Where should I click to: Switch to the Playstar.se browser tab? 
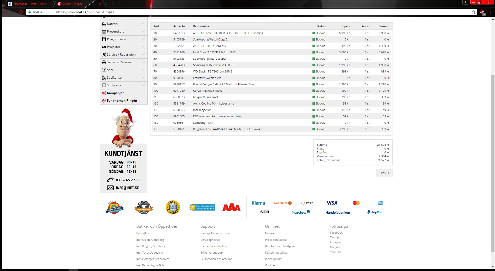(x=29, y=4)
